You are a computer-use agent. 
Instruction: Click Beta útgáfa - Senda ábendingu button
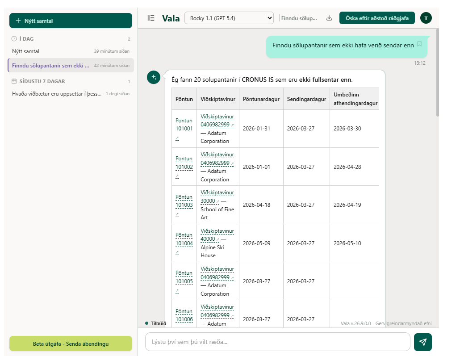tap(71, 343)
